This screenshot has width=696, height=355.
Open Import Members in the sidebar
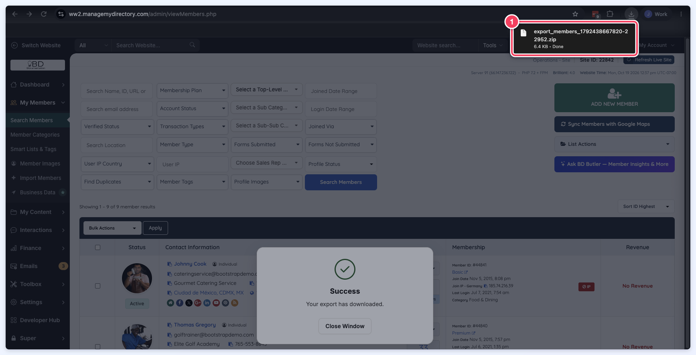tap(41, 178)
